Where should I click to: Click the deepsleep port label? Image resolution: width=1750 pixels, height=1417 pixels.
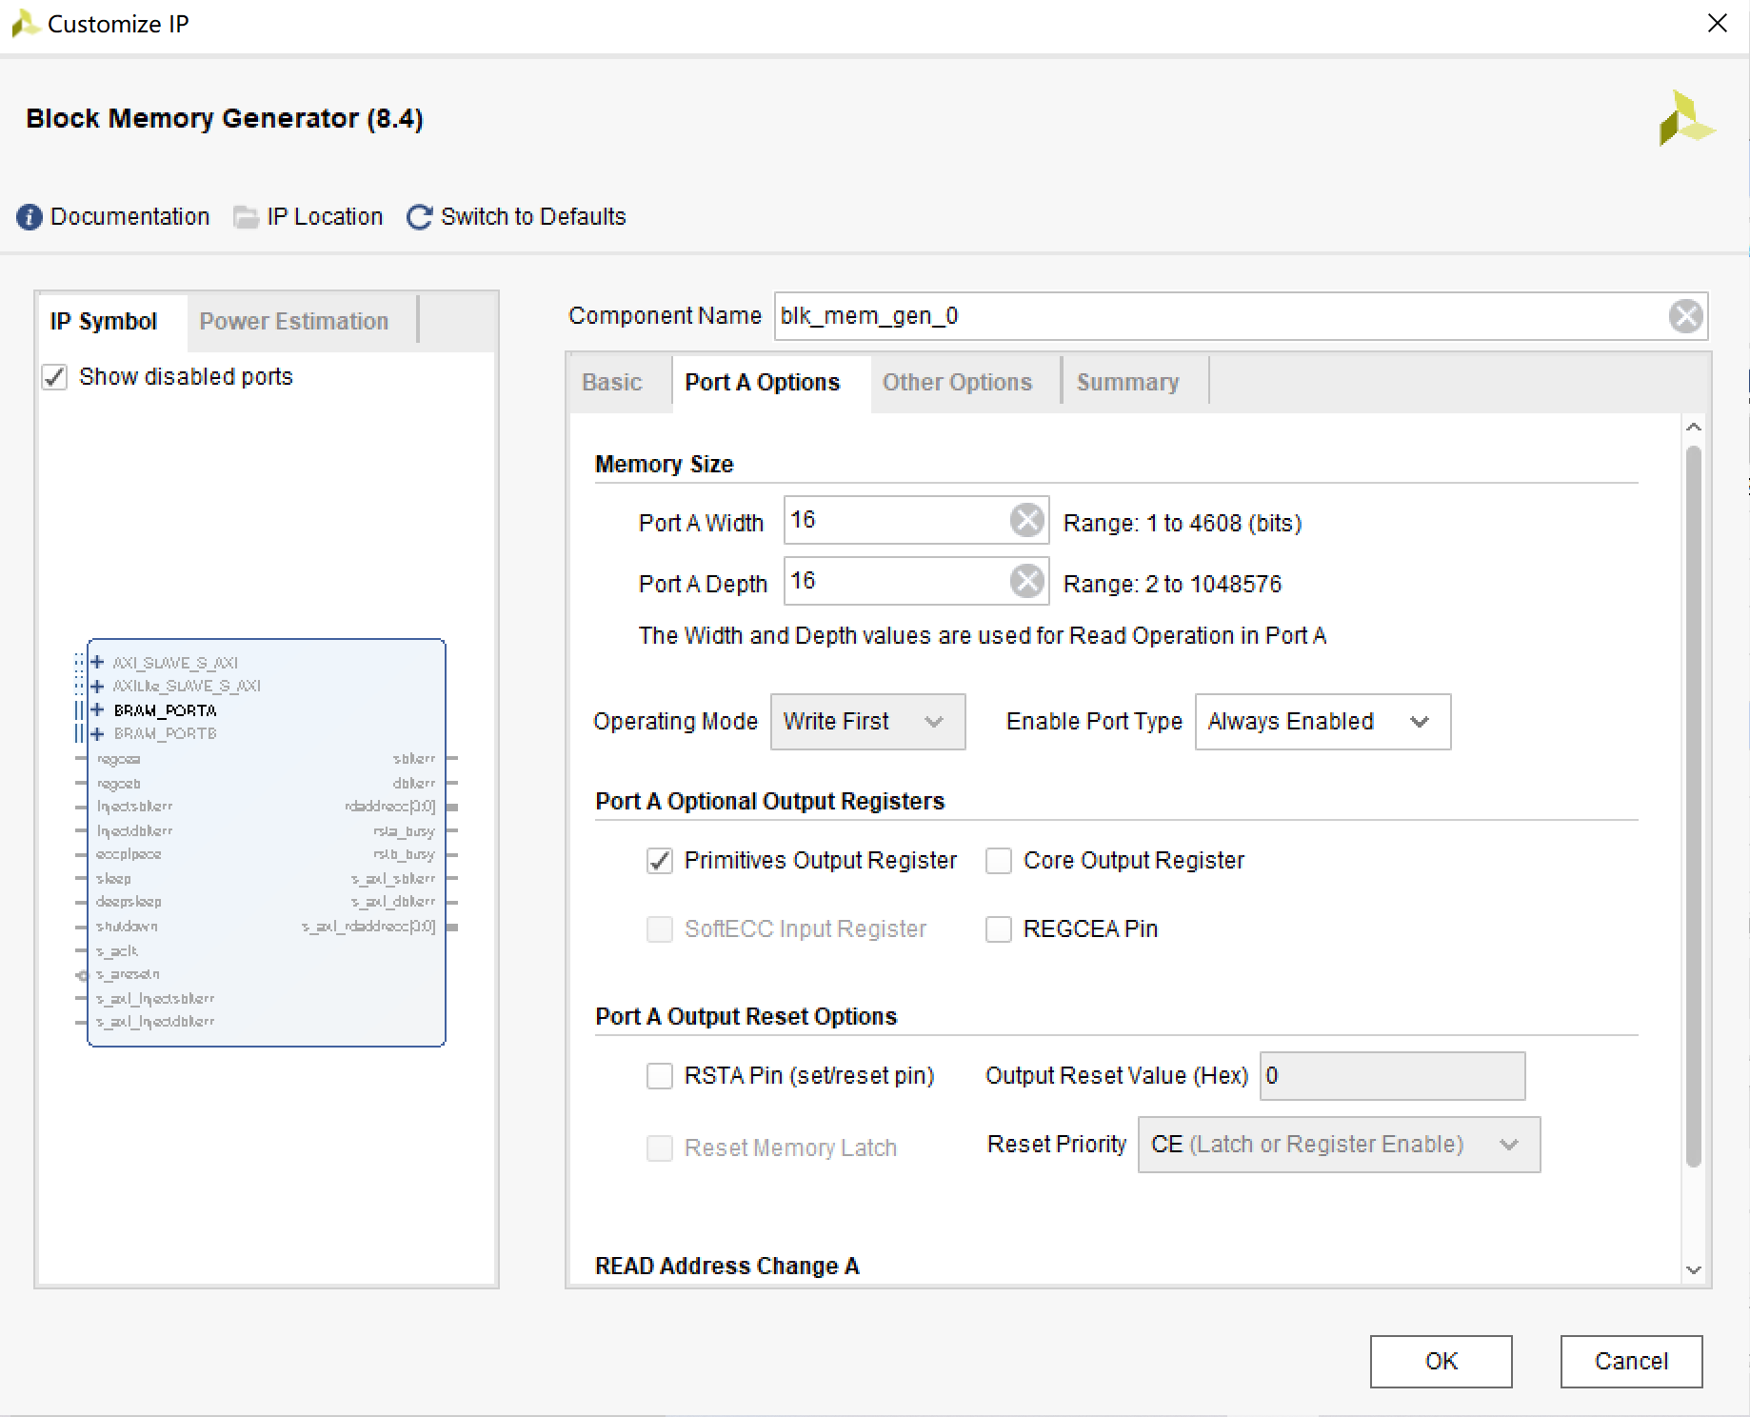pyautogui.click(x=129, y=902)
